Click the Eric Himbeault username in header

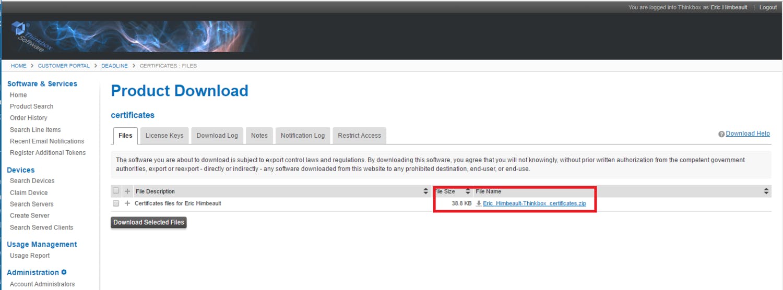tap(730, 7)
